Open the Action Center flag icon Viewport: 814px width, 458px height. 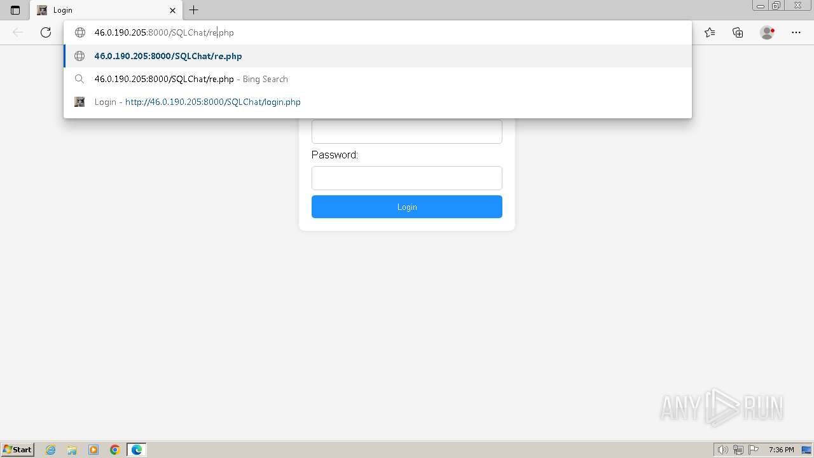point(754,450)
